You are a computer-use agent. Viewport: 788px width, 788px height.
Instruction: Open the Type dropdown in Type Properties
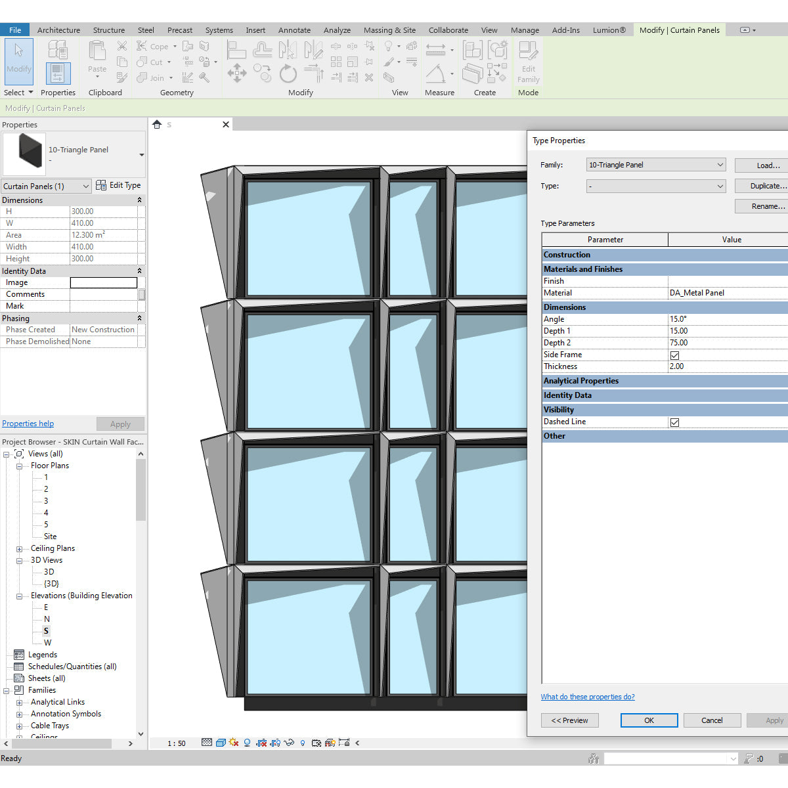tap(655, 186)
